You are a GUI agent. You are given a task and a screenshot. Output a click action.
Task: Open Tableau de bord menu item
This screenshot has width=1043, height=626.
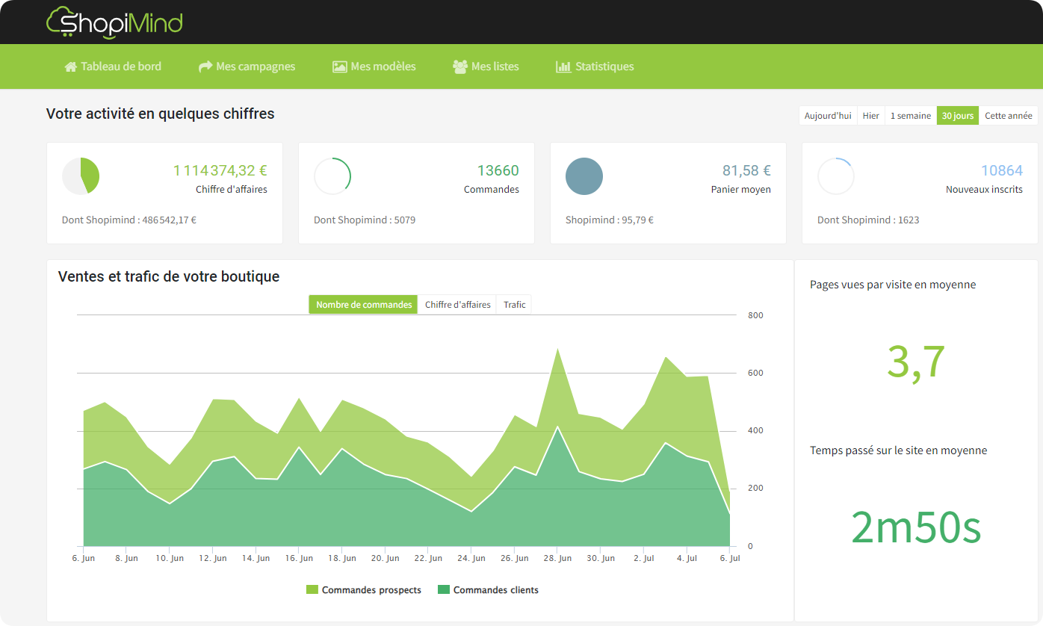click(x=113, y=66)
